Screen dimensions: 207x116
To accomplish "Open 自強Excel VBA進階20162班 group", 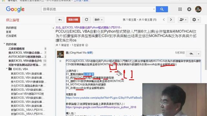I will (x=27, y=94).
